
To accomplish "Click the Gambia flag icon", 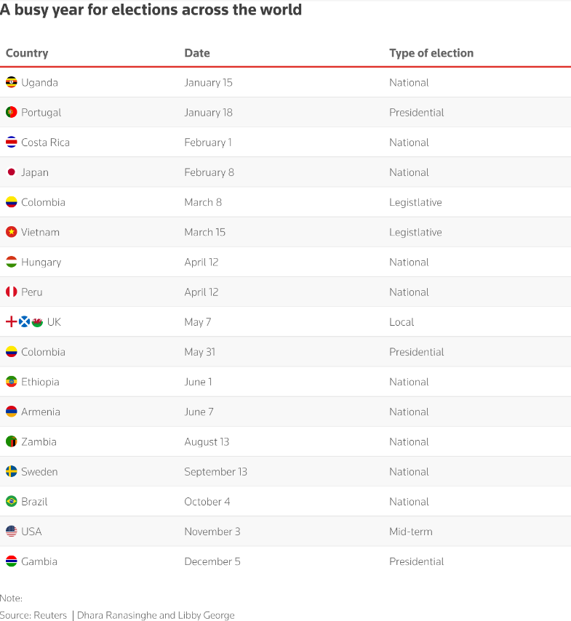I will tap(11, 561).
